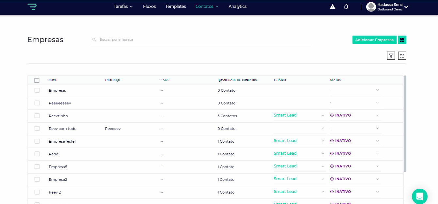Select the Empresa5 row checkbox

click(37, 167)
